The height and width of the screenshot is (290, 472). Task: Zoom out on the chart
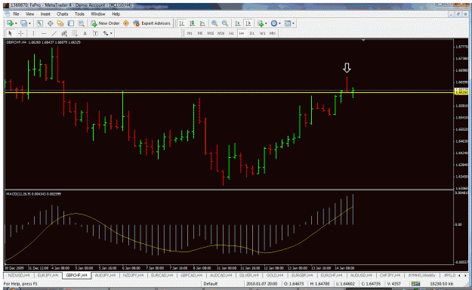tap(225, 23)
